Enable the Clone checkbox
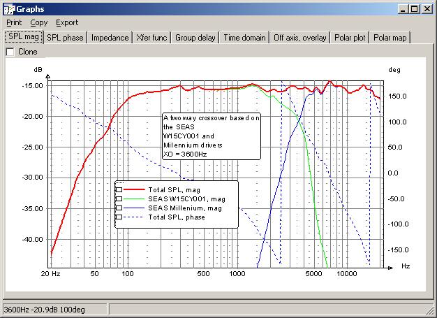Viewport: 437px width, 318px height. 10,52
